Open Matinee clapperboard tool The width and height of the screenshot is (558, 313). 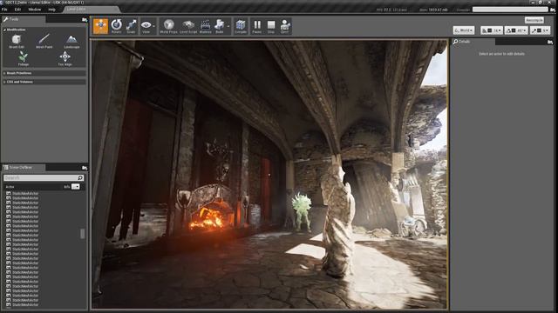206,26
